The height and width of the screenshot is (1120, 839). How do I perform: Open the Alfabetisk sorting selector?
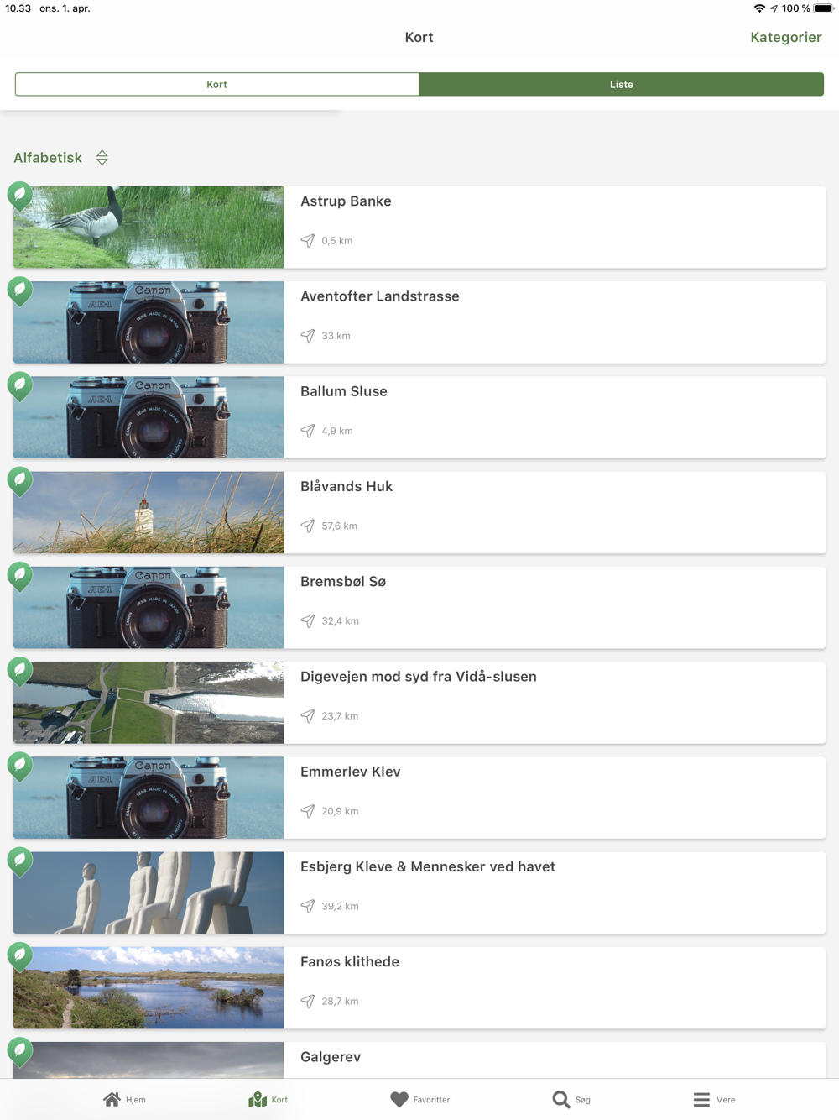click(x=48, y=158)
